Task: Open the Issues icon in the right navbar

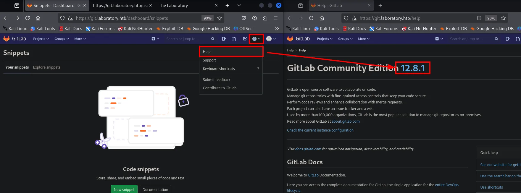Action: (x=507, y=39)
